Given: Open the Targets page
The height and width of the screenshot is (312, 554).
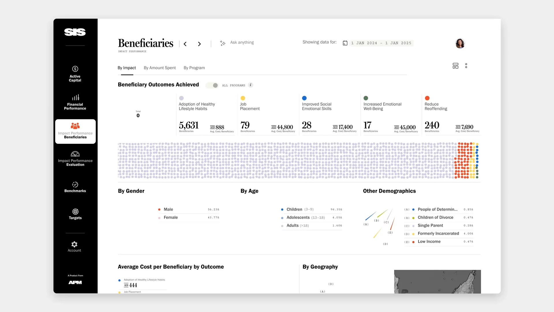Looking at the screenshot, I should click(75, 214).
